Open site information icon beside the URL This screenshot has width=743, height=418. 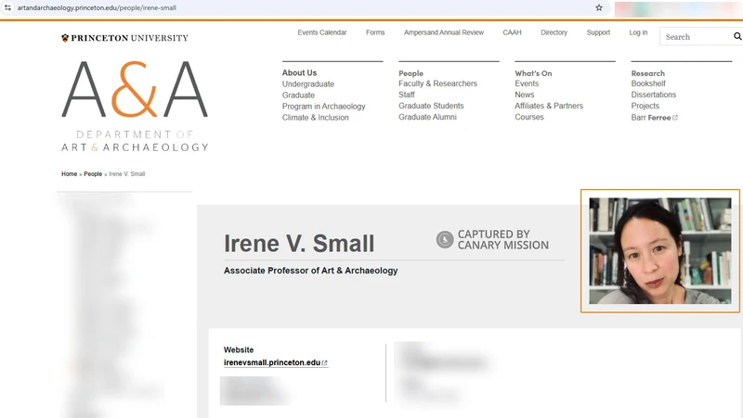pyautogui.click(x=7, y=7)
